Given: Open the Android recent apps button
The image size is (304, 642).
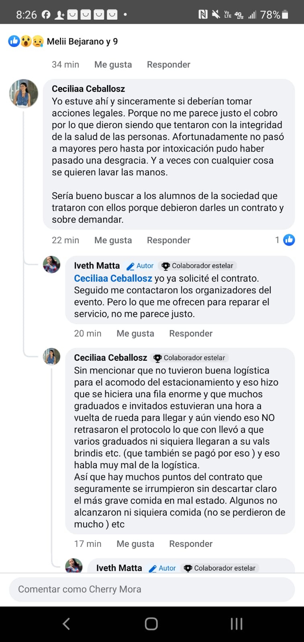Looking at the screenshot, I should (237, 624).
